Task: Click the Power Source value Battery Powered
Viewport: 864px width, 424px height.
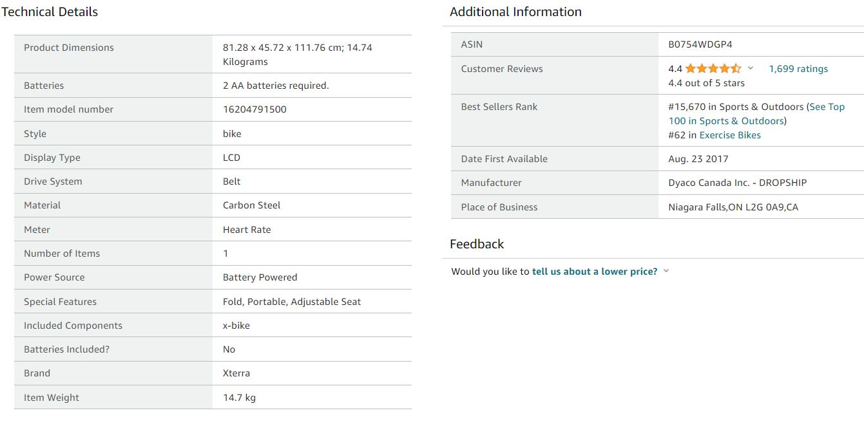Action: [260, 277]
